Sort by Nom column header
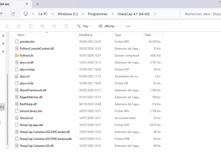Image resolution: width=221 pixels, height=152 pixels. coord(21,35)
